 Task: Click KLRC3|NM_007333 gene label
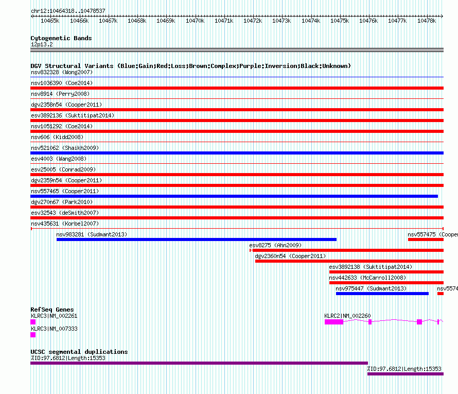[x=54, y=329]
